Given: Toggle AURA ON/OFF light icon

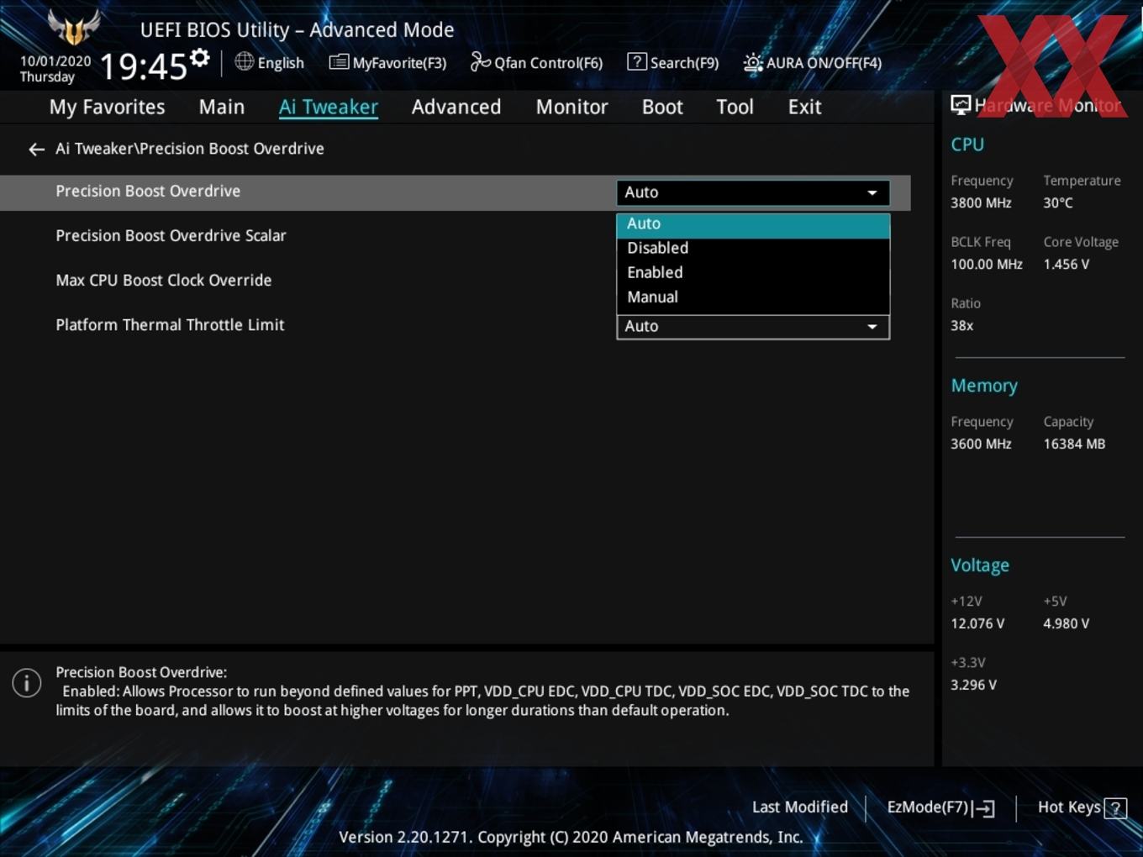Looking at the screenshot, I should tap(753, 63).
